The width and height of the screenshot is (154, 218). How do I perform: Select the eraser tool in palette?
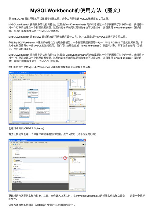click(x=11, y=85)
